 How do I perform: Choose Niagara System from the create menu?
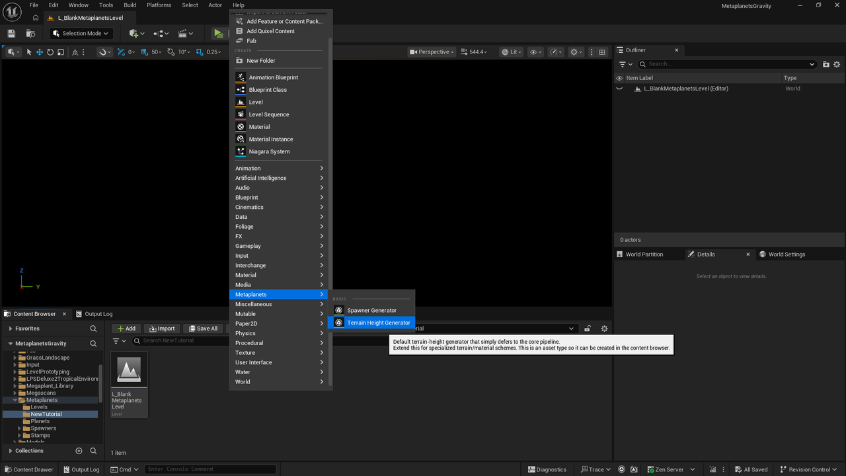(278, 151)
